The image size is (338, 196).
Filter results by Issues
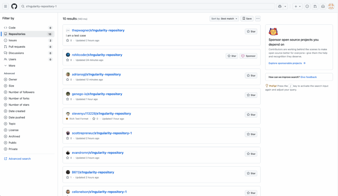28,40
